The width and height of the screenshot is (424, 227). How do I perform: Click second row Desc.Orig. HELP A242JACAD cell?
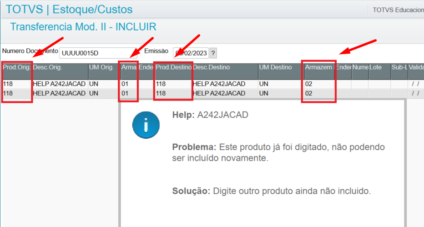[x=60, y=94]
